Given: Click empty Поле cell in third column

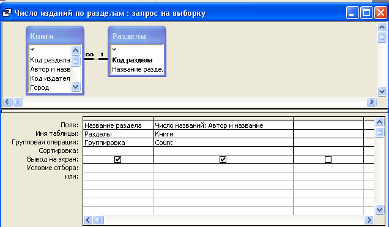Looking at the screenshot, I should point(328,125).
